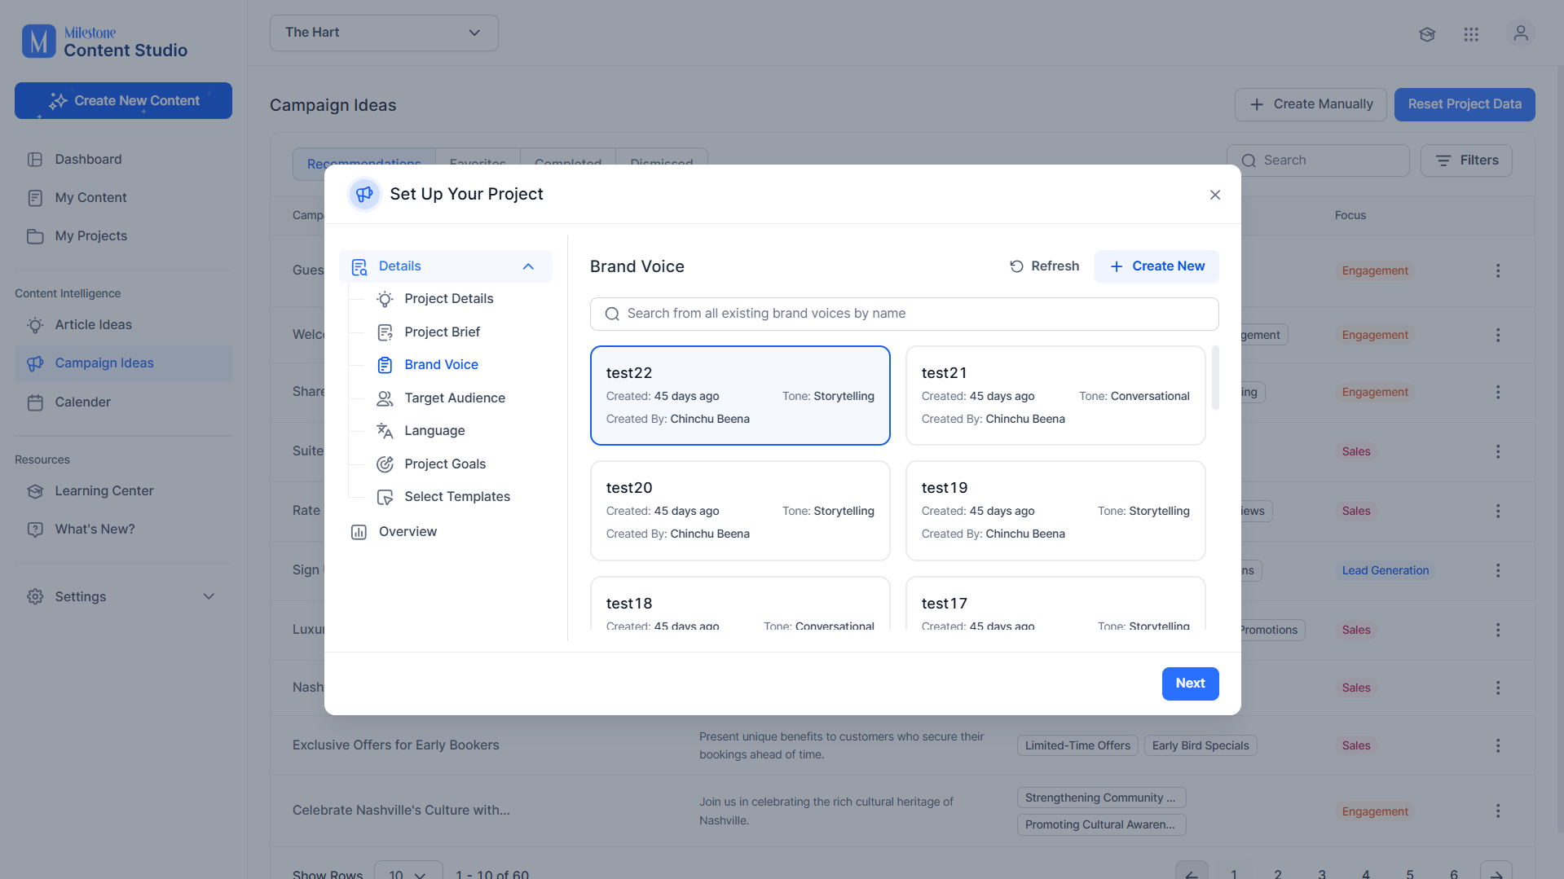Click the What's New sidebar icon

coord(35,530)
